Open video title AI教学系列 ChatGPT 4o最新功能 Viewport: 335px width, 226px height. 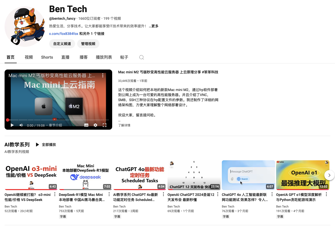click(136, 197)
